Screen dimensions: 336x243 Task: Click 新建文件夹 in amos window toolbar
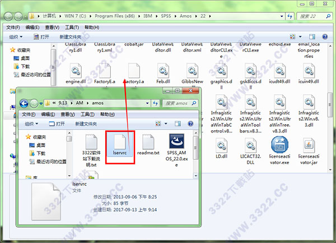point(86,123)
